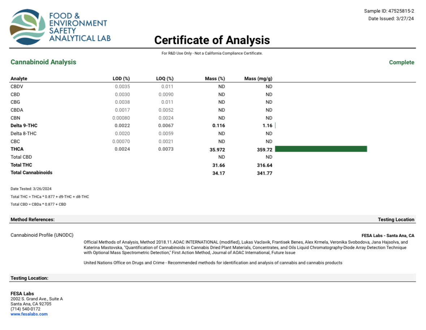
Task: Select the Certificate of Analysis title
Action: click(212, 40)
